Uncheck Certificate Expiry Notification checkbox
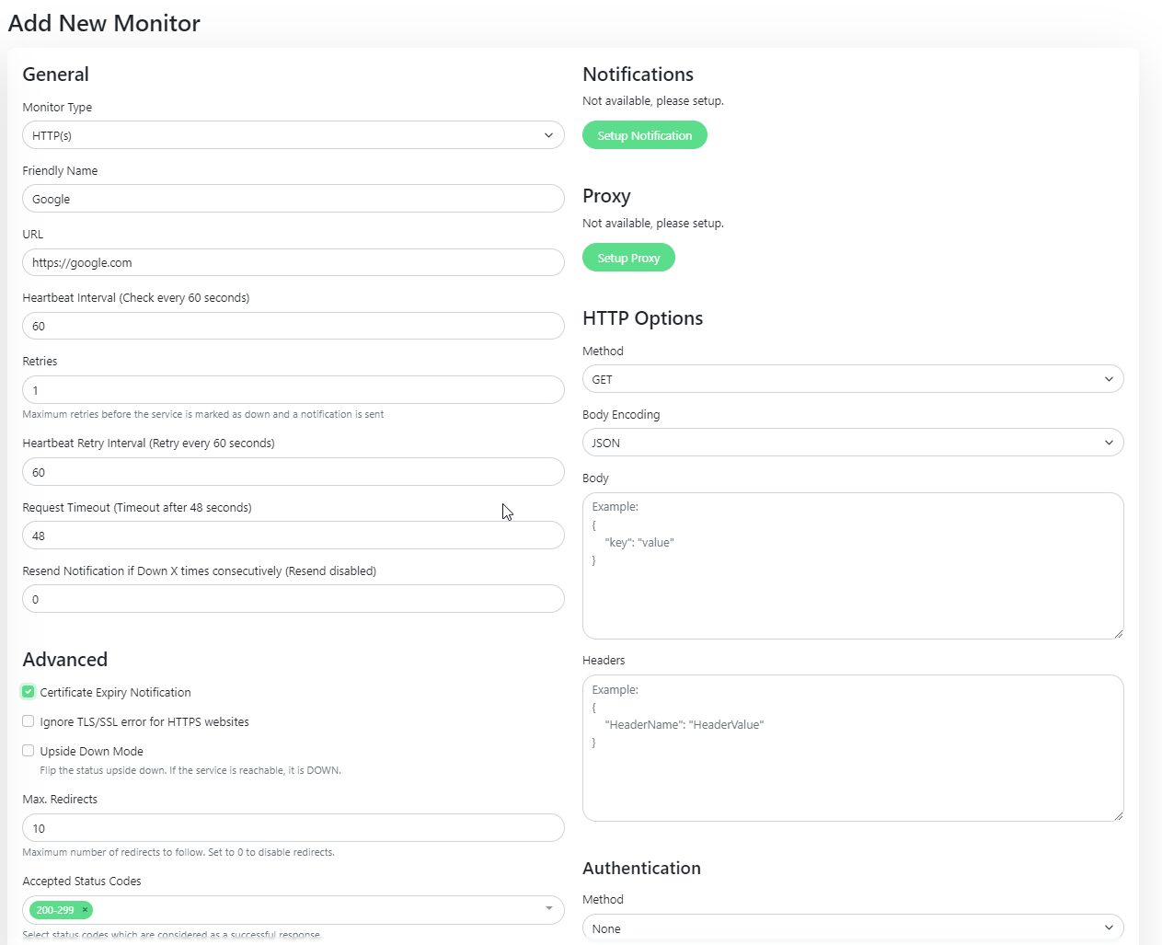This screenshot has height=945, width=1162. (x=29, y=692)
